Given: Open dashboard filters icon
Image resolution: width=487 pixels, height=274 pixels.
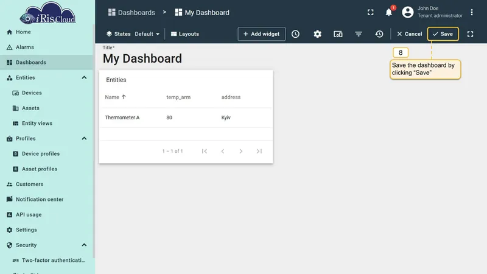Looking at the screenshot, I should tap(359, 34).
